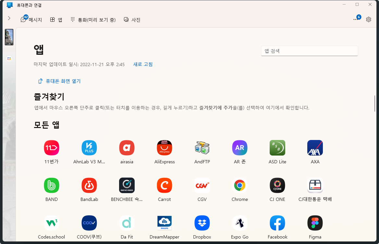Image resolution: width=379 pixels, height=244 pixels.
Task: Open the CJ ONE app
Action: click(277, 185)
